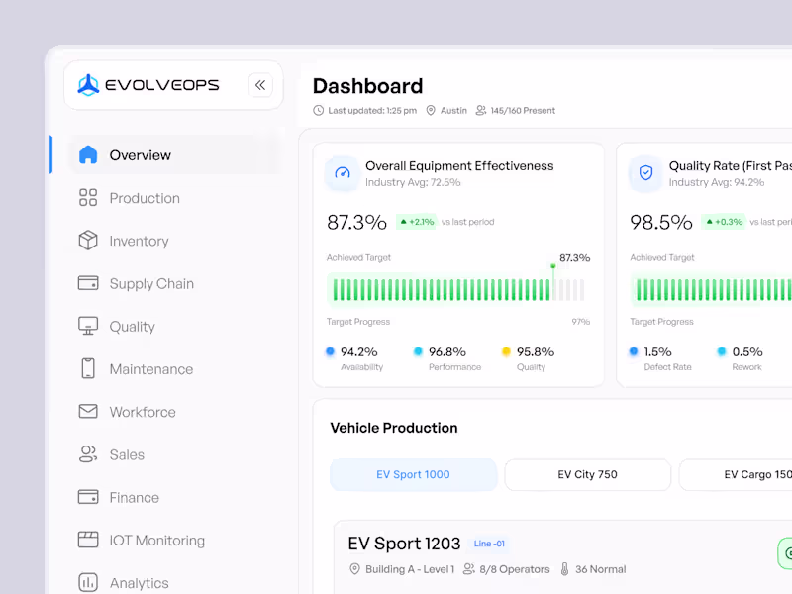Click the Quality icon in sidebar
792x594 pixels.
click(87, 326)
